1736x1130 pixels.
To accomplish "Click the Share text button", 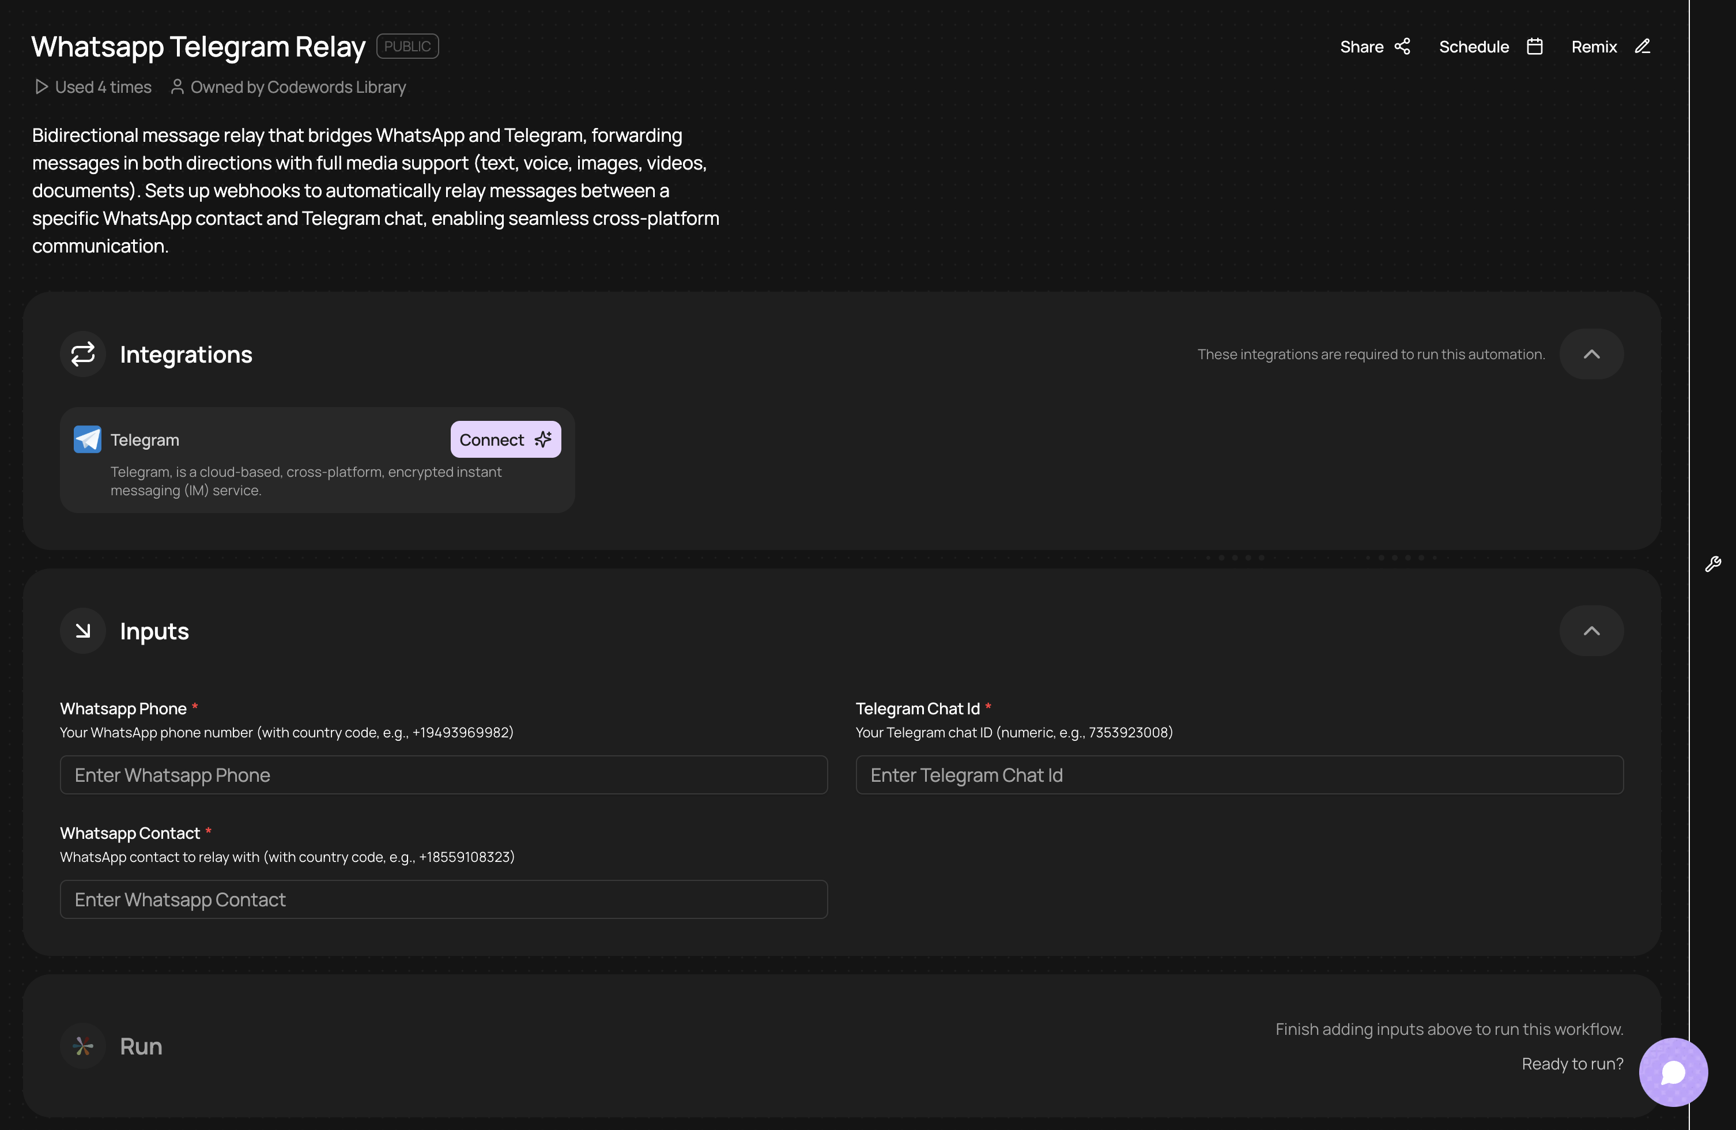I will (x=1361, y=47).
